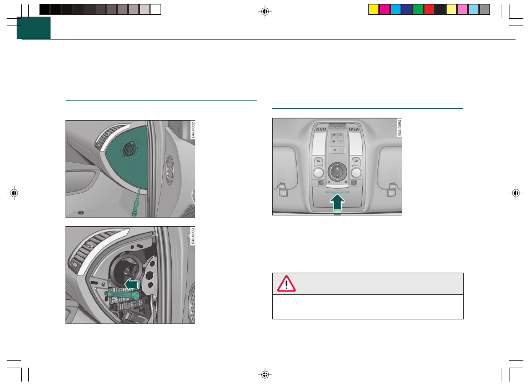The width and height of the screenshot is (530, 386).
Task: Click the red warning triangle icon
Action: point(286,284)
